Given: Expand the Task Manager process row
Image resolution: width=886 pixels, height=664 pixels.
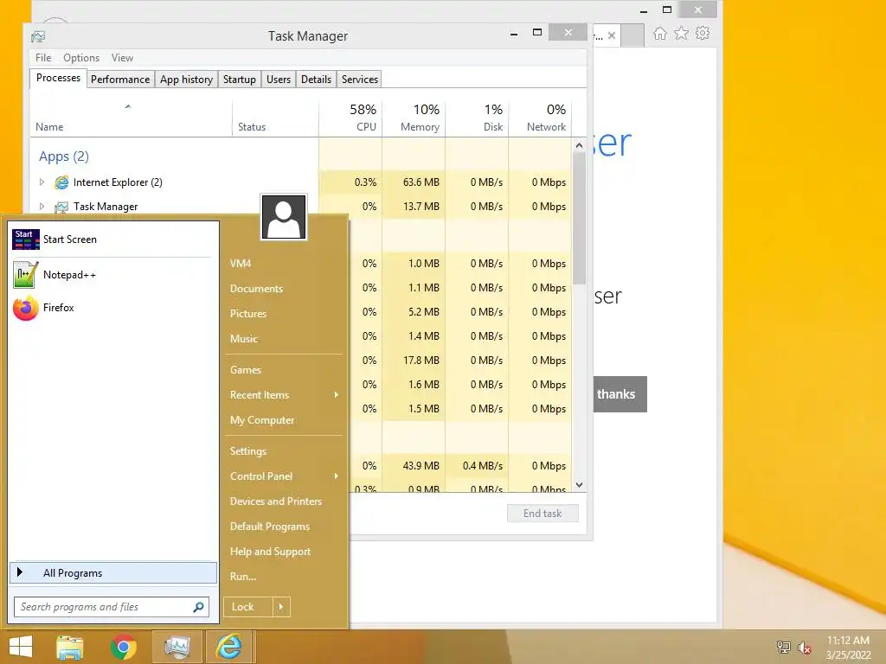Looking at the screenshot, I should (x=42, y=207).
